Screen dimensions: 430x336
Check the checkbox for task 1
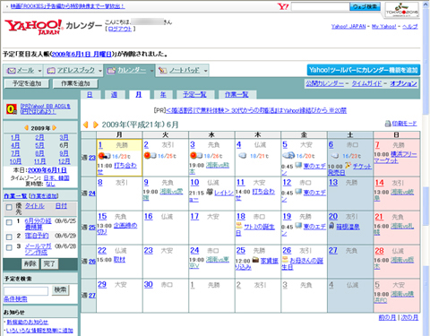(x=9, y=222)
